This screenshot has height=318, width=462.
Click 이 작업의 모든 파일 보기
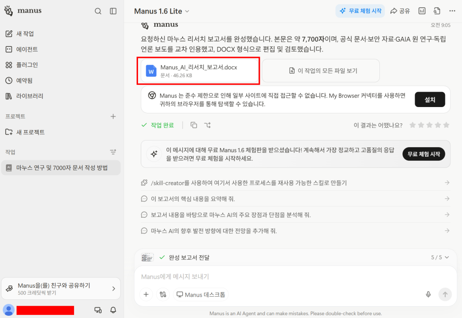pos(321,71)
